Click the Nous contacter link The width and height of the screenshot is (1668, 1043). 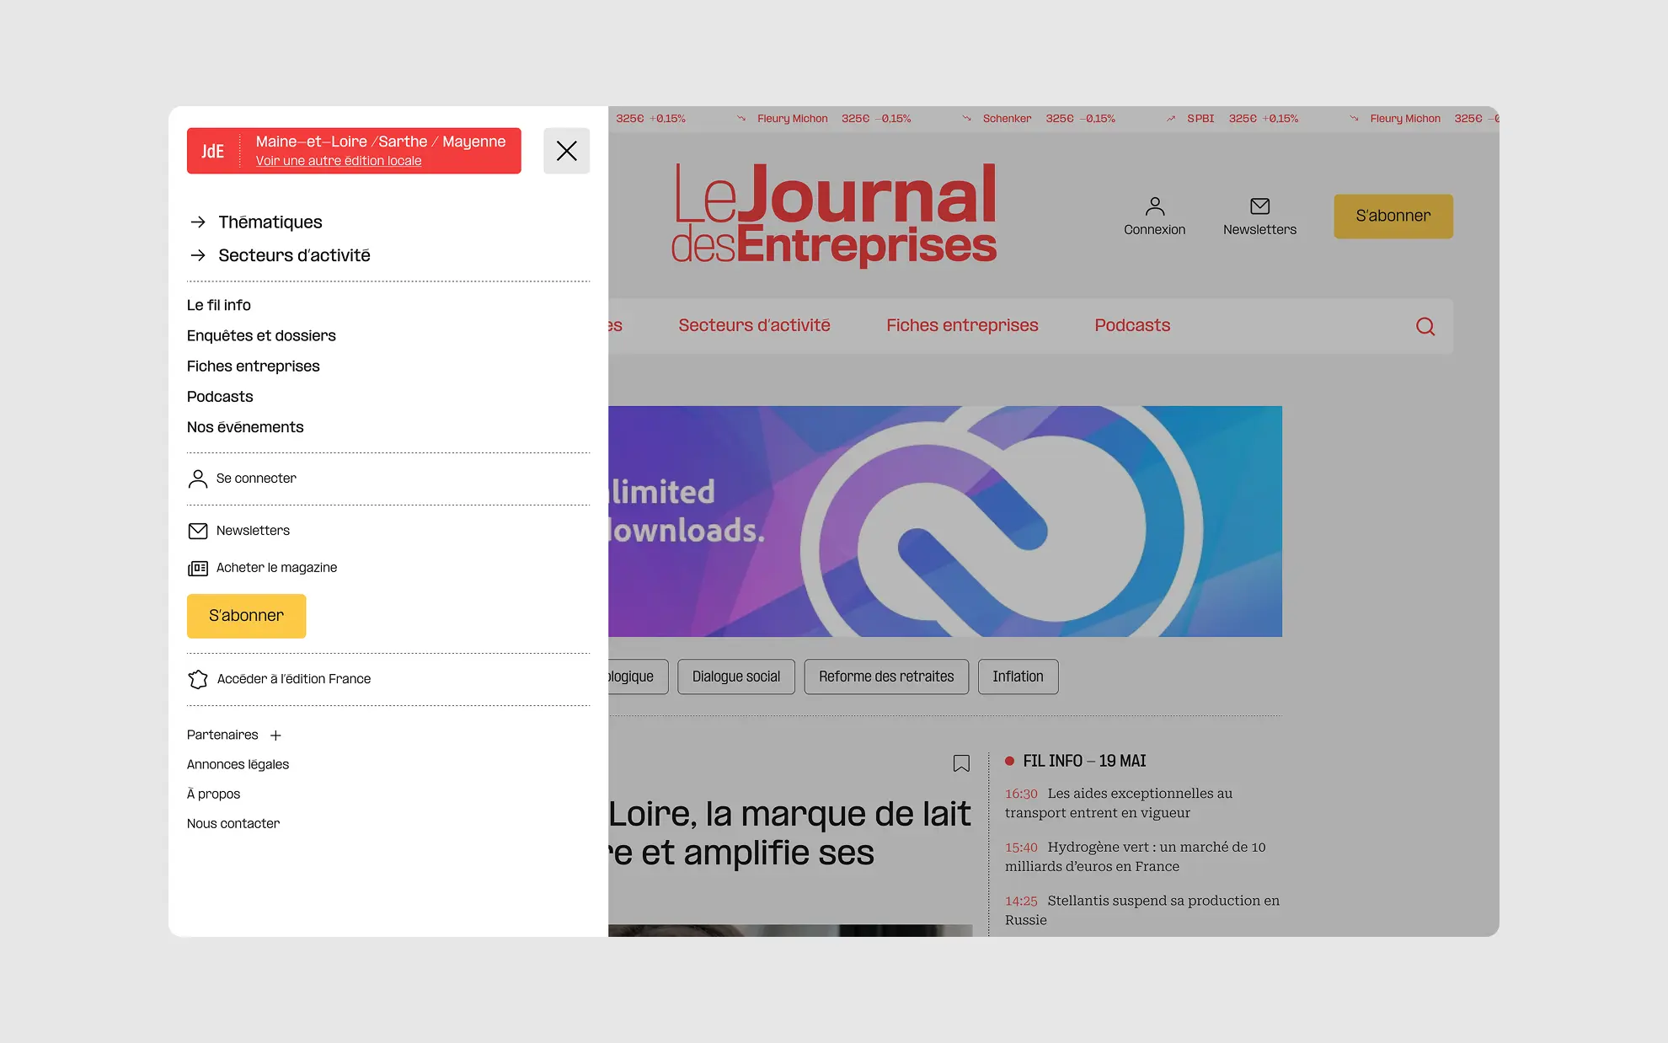click(x=233, y=823)
